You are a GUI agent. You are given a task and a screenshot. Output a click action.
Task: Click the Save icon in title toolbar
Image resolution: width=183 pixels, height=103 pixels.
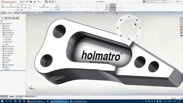click(31, 2)
